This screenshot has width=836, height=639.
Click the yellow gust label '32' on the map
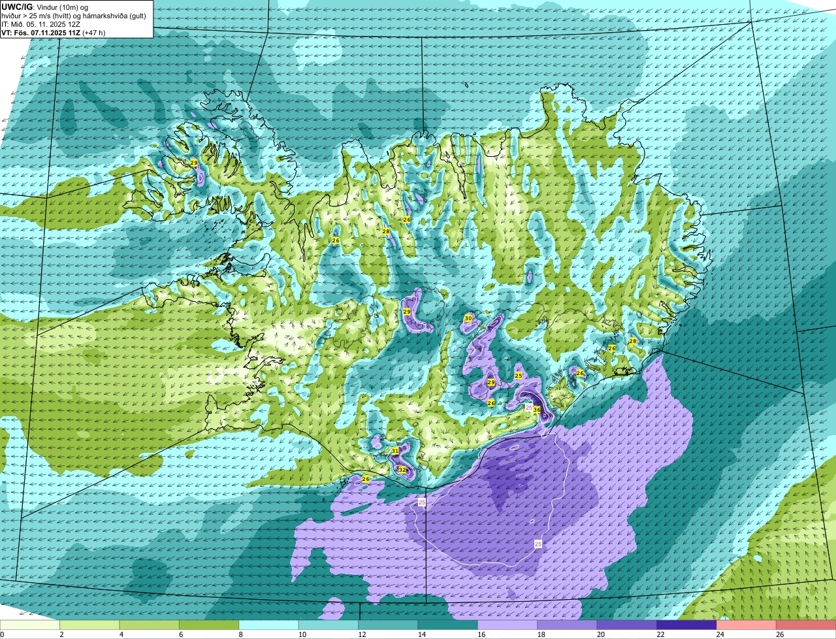pos(402,470)
